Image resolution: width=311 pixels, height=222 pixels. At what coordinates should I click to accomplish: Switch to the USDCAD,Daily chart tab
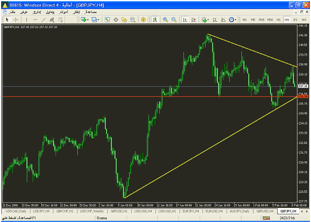(x=16, y=211)
